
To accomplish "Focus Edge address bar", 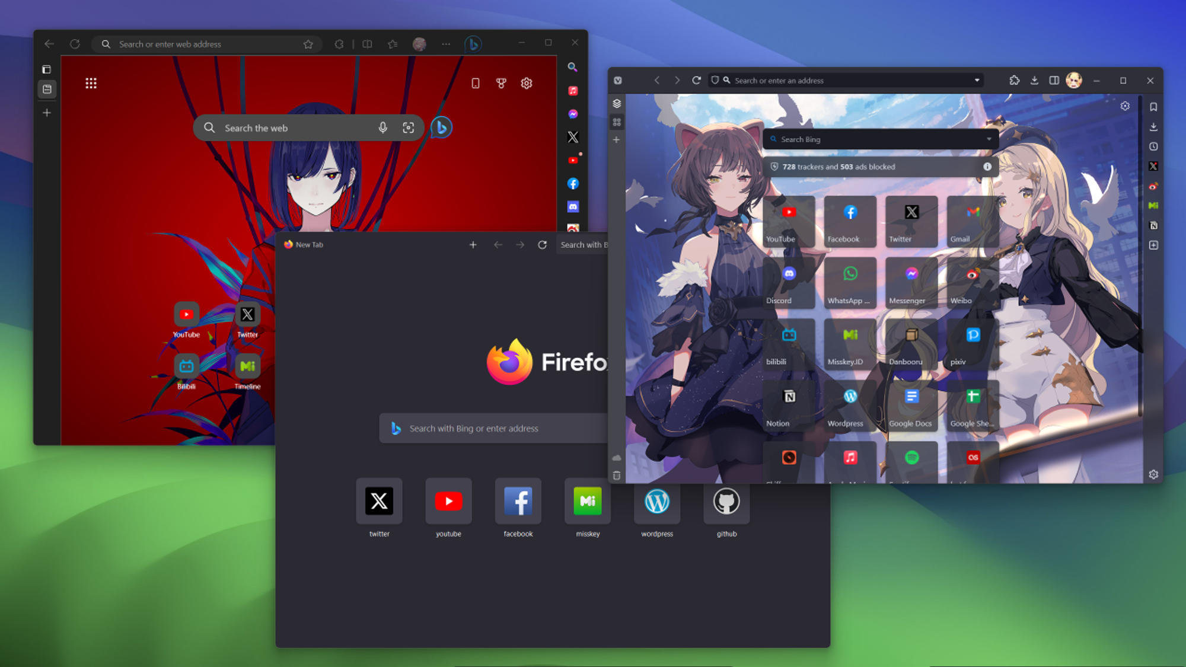I will coord(206,44).
